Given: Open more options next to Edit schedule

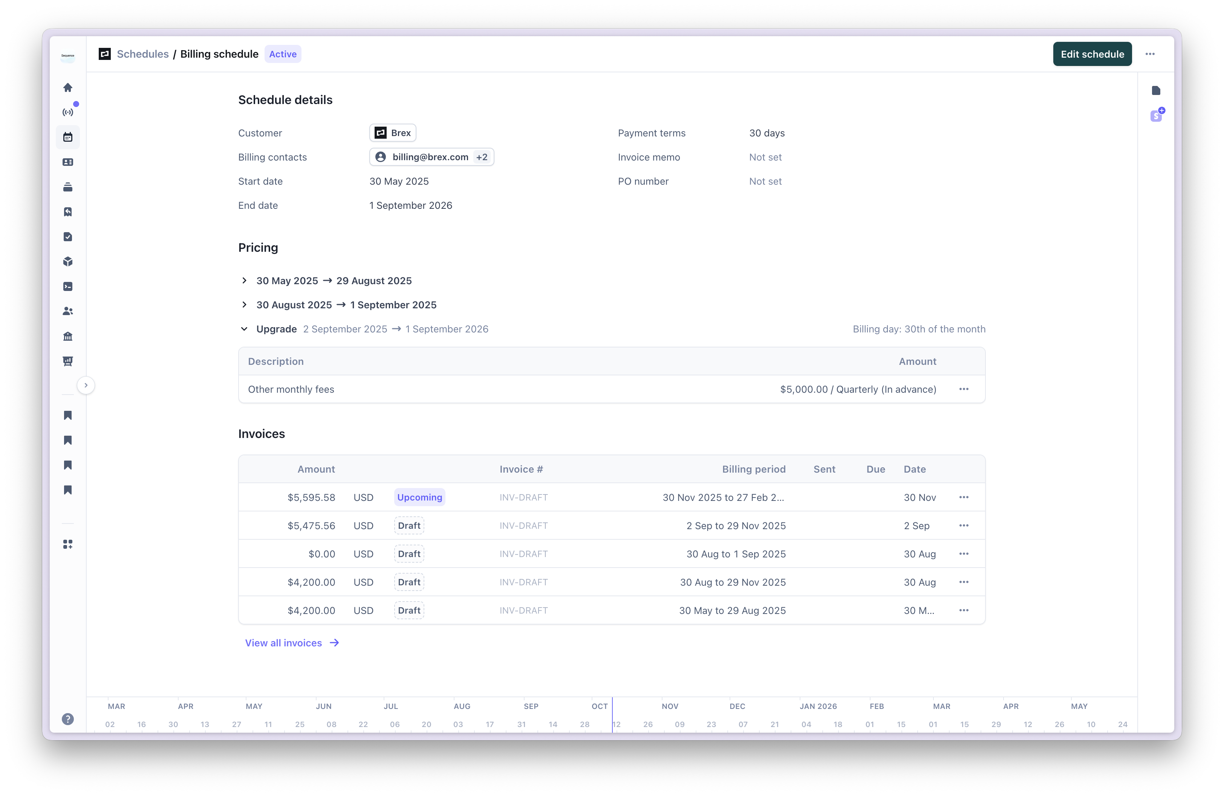Looking at the screenshot, I should tap(1150, 54).
